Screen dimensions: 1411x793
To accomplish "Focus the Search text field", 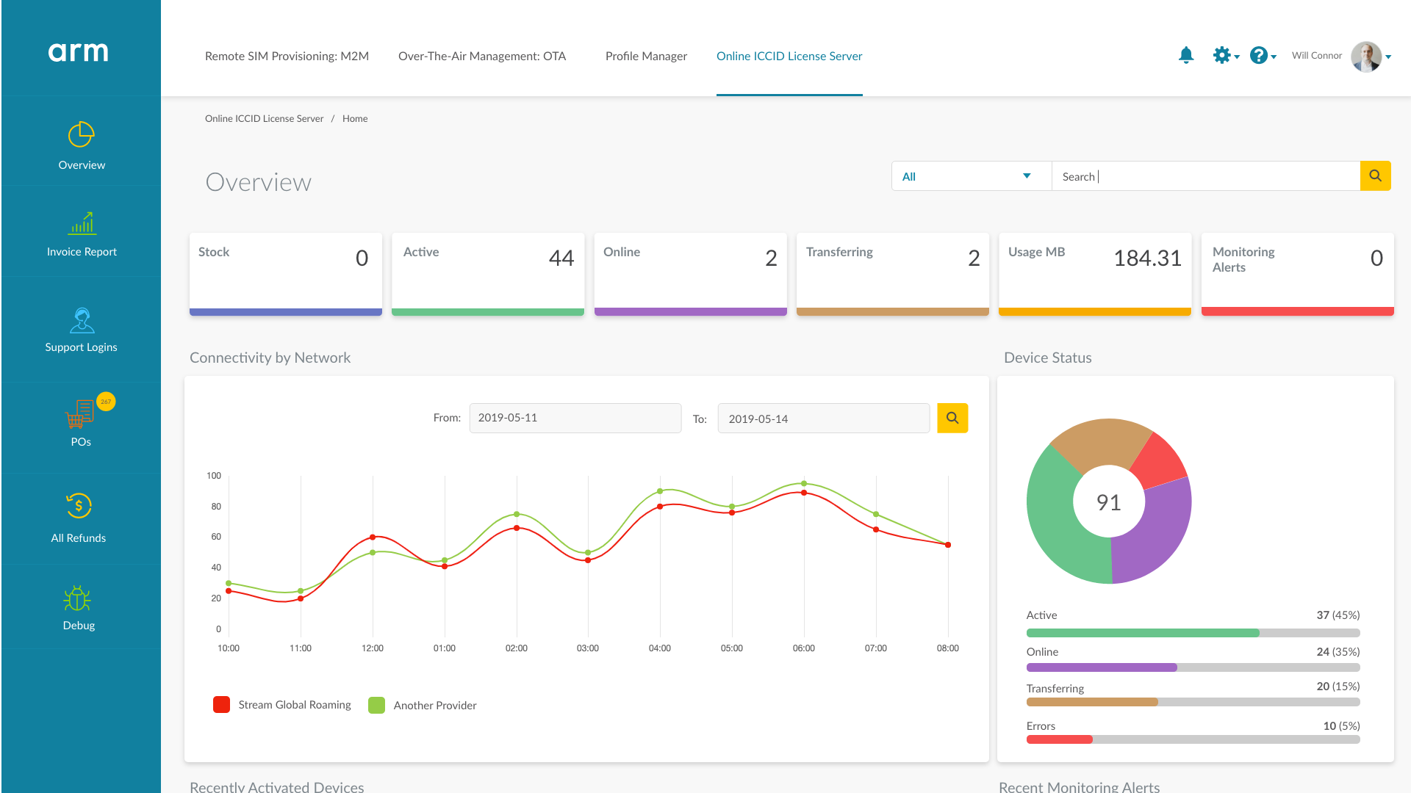I will point(1206,176).
